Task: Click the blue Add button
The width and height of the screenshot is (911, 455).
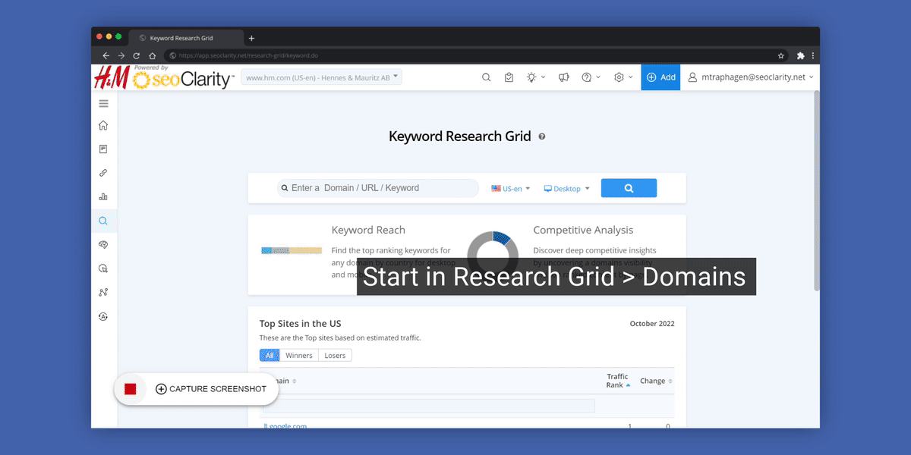Action: (660, 77)
